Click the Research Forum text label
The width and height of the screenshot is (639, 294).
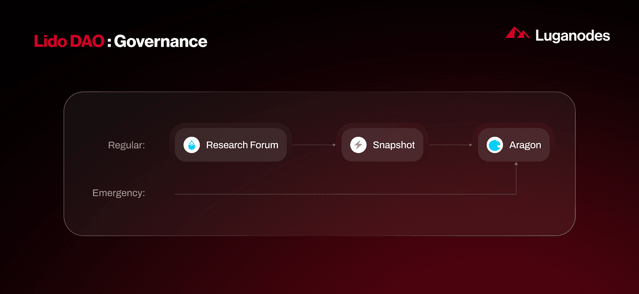(242, 145)
